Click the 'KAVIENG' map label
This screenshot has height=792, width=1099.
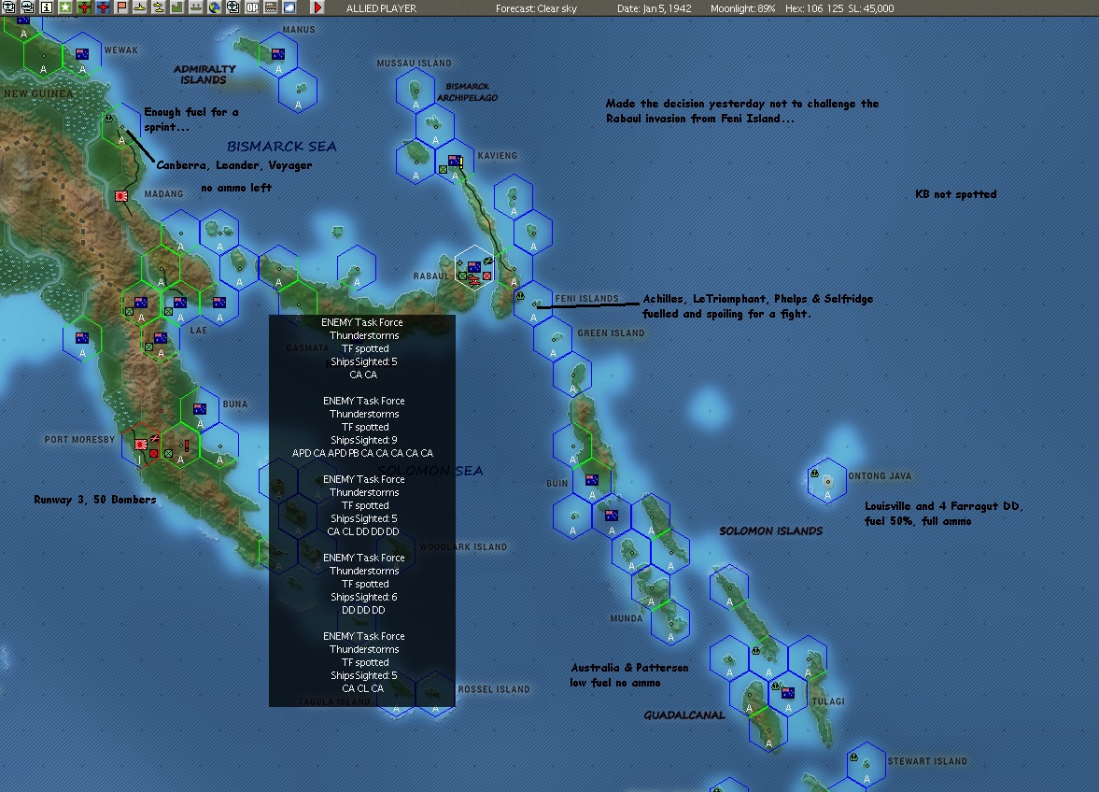coord(498,156)
